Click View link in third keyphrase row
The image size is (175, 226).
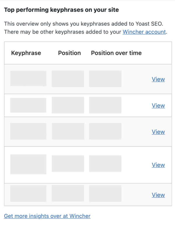click(x=158, y=132)
